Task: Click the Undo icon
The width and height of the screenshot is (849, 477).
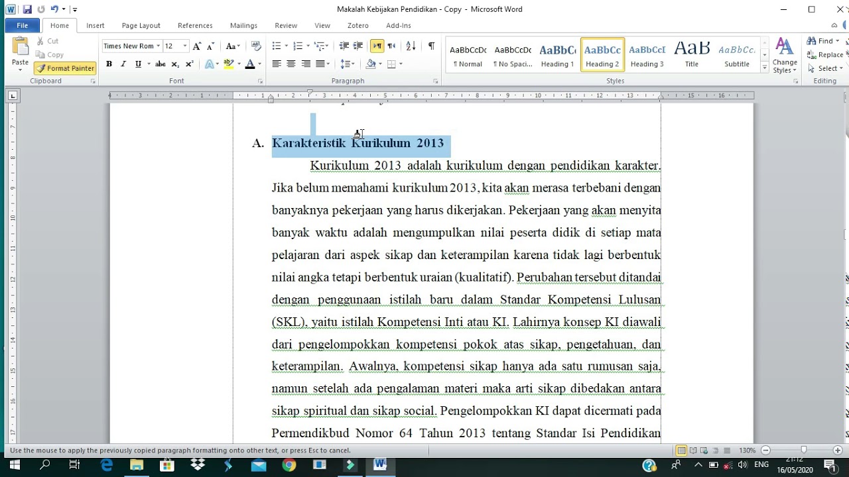Action: pyautogui.click(x=54, y=9)
